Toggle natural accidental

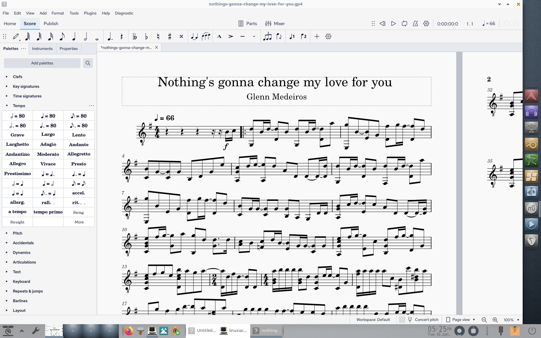pos(158,36)
